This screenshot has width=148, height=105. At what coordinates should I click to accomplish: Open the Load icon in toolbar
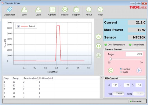point(38,10)
